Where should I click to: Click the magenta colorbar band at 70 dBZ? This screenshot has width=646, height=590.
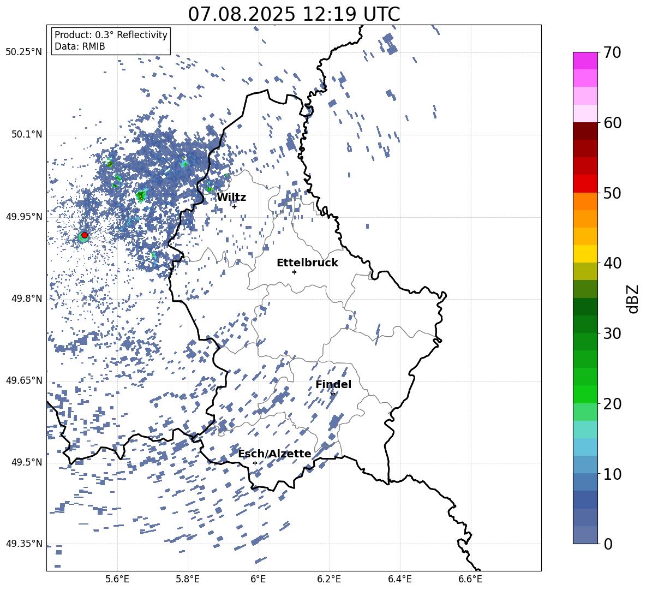click(585, 61)
